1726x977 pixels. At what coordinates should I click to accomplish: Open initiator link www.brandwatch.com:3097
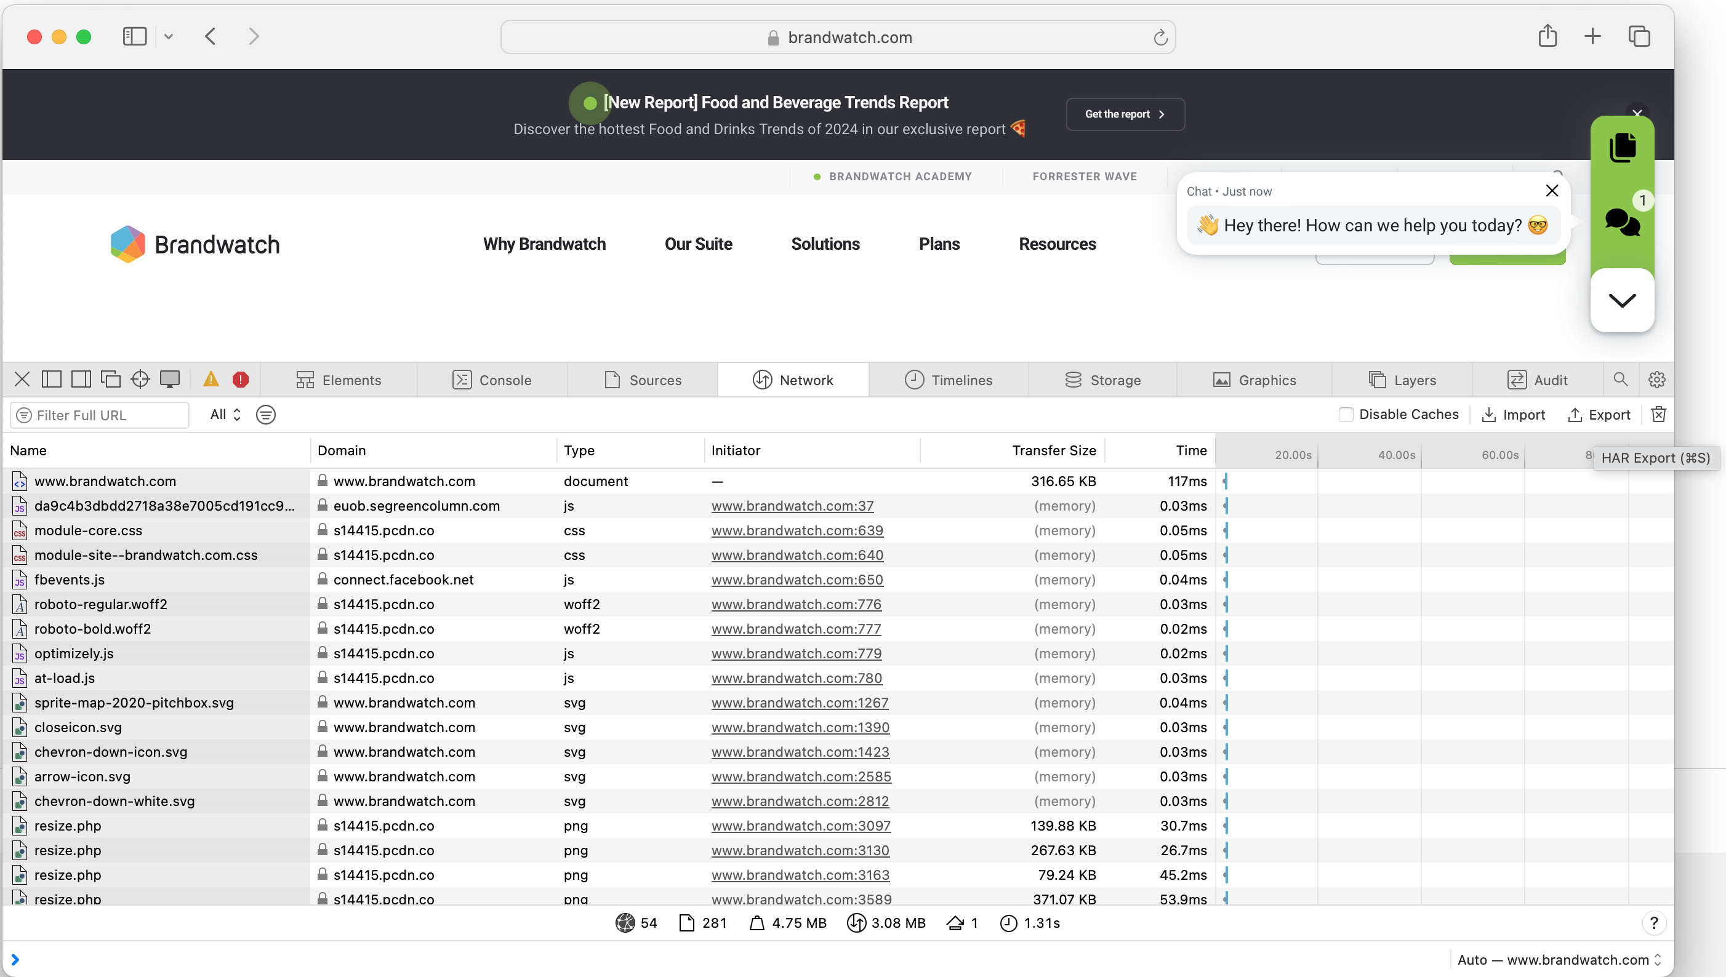pyautogui.click(x=801, y=826)
